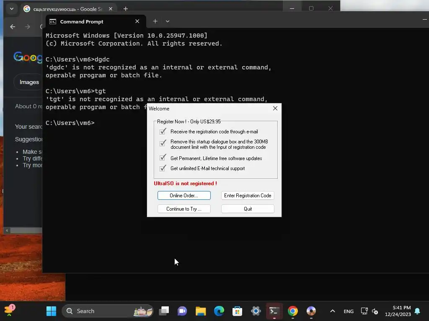Close the Command Prompt tab

[137, 21]
